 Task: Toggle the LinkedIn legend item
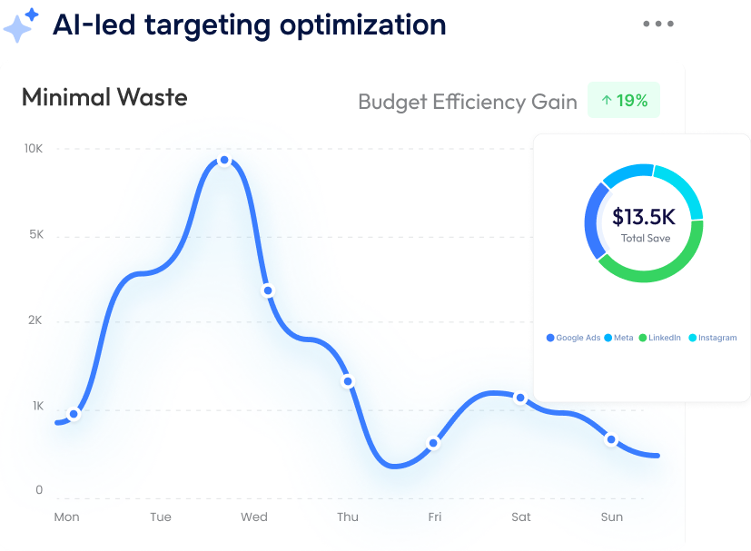pyautogui.click(x=660, y=338)
